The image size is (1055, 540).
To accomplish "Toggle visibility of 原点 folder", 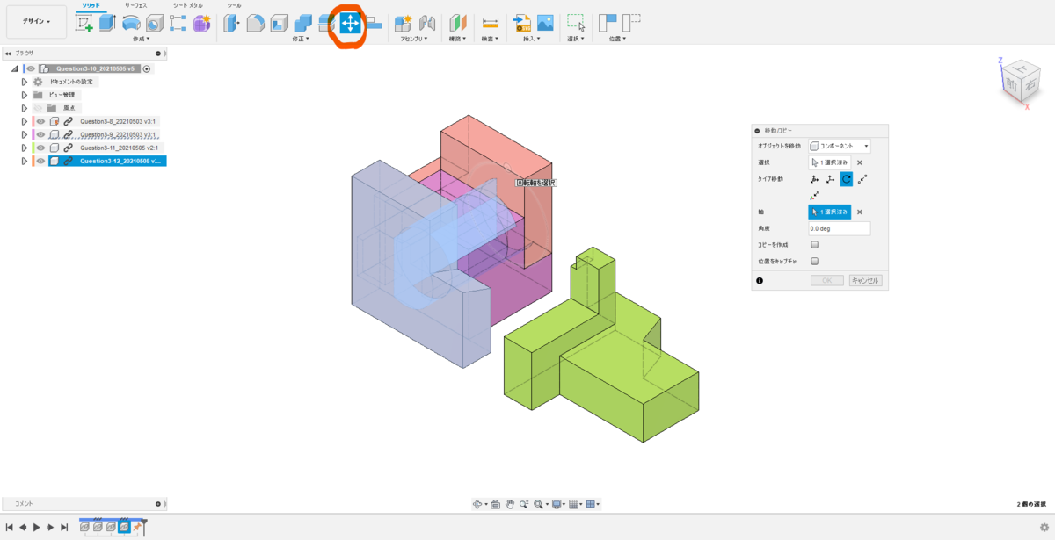I will pyautogui.click(x=39, y=108).
